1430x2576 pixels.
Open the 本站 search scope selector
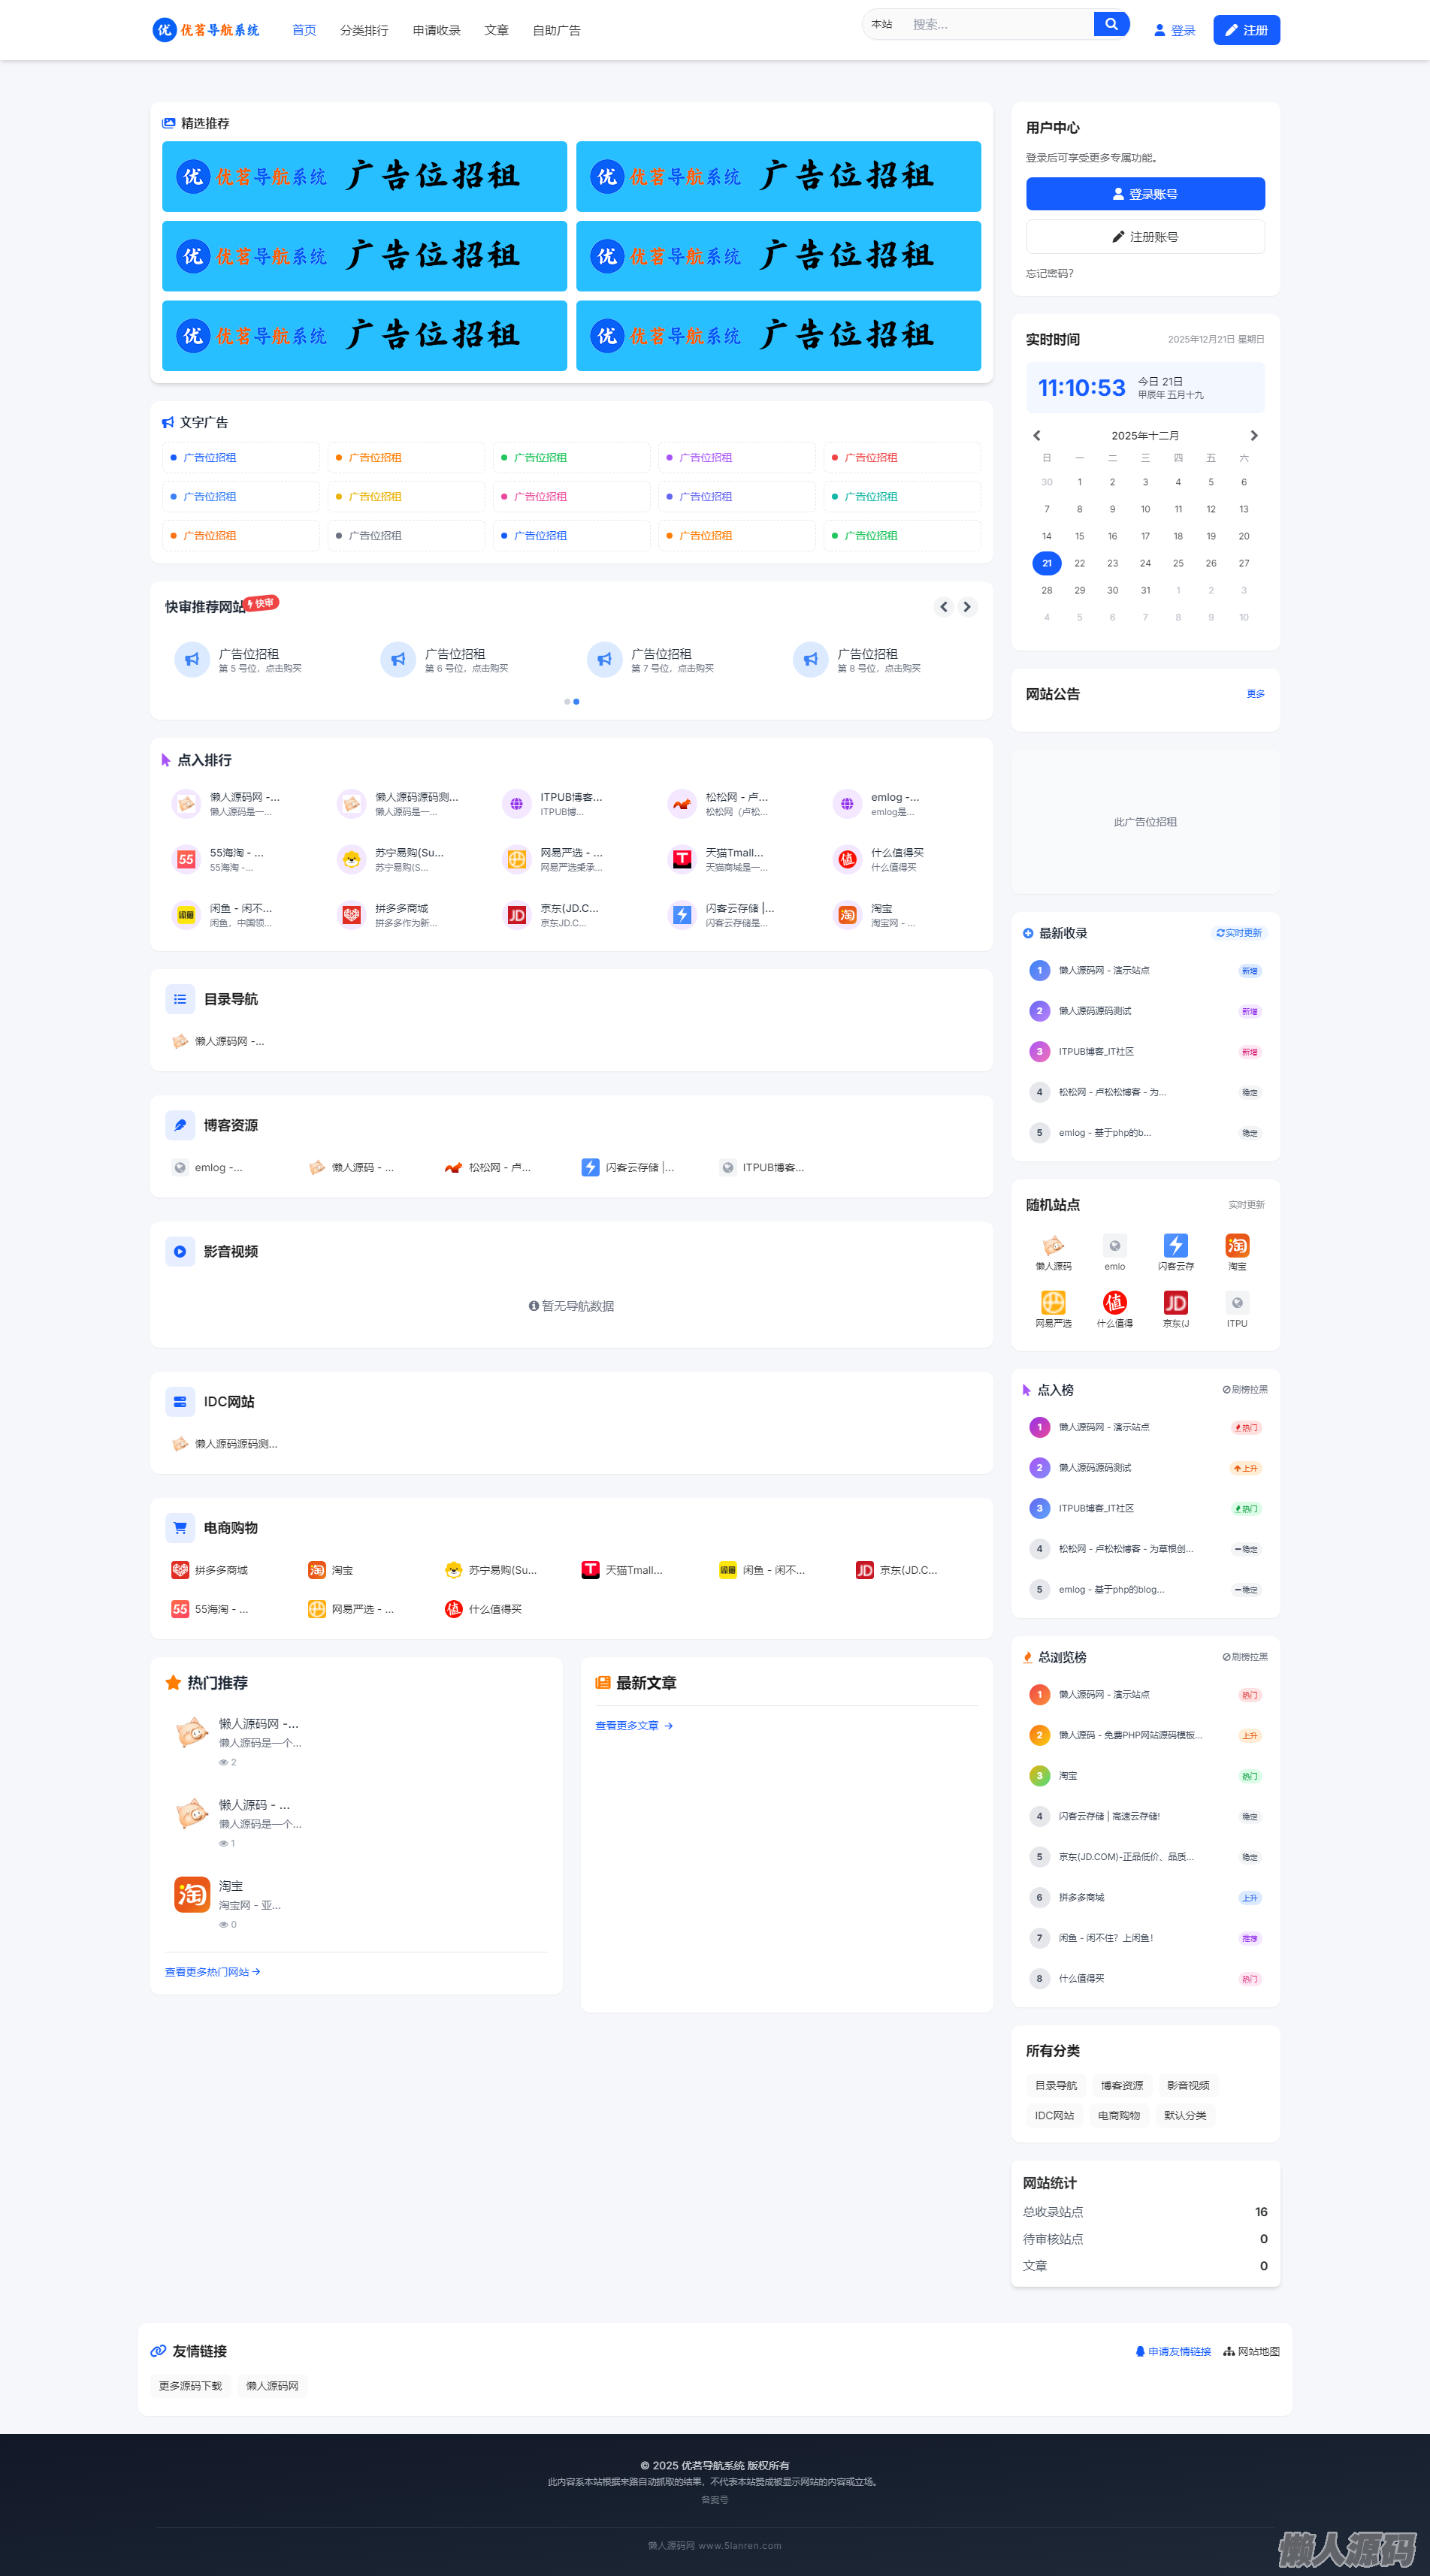(882, 24)
